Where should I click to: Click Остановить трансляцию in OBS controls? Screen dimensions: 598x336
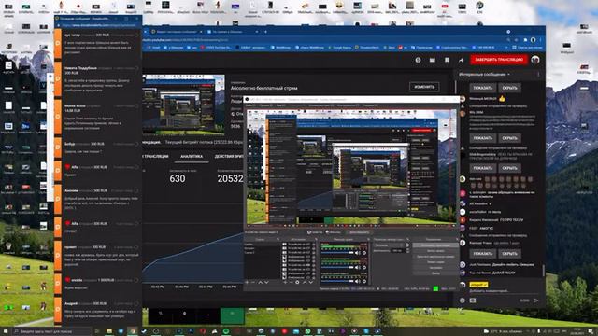point(435,245)
